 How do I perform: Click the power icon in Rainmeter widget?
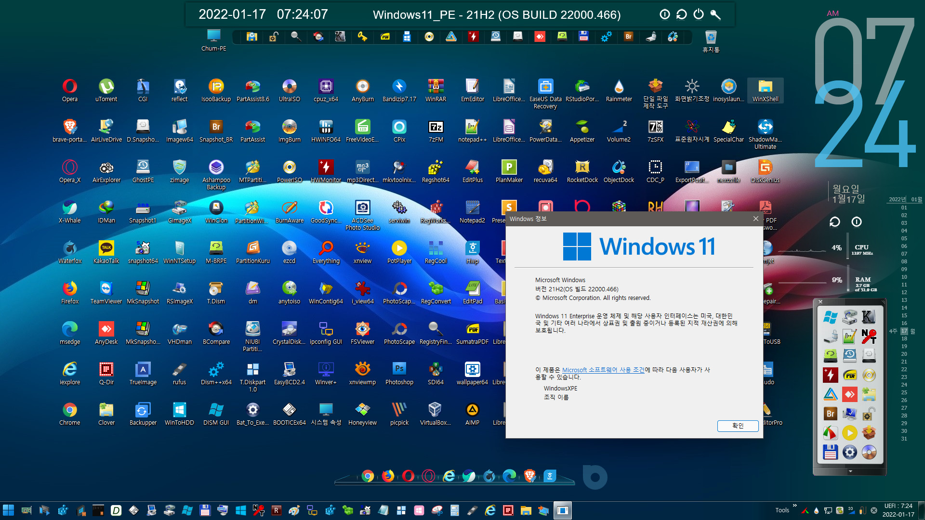(x=857, y=222)
